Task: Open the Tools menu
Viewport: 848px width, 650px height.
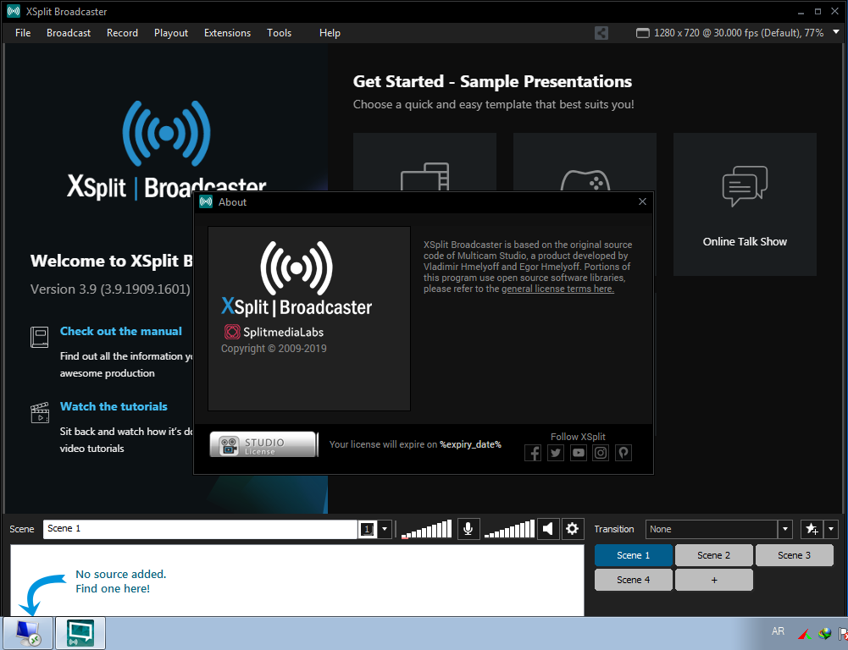Action: click(279, 33)
